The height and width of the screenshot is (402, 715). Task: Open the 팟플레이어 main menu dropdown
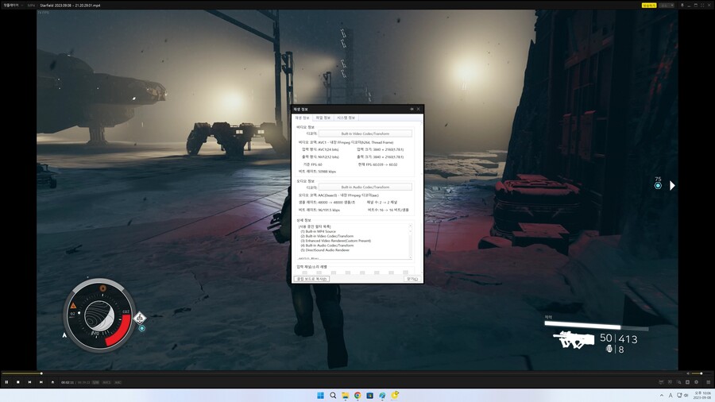(x=11, y=5)
